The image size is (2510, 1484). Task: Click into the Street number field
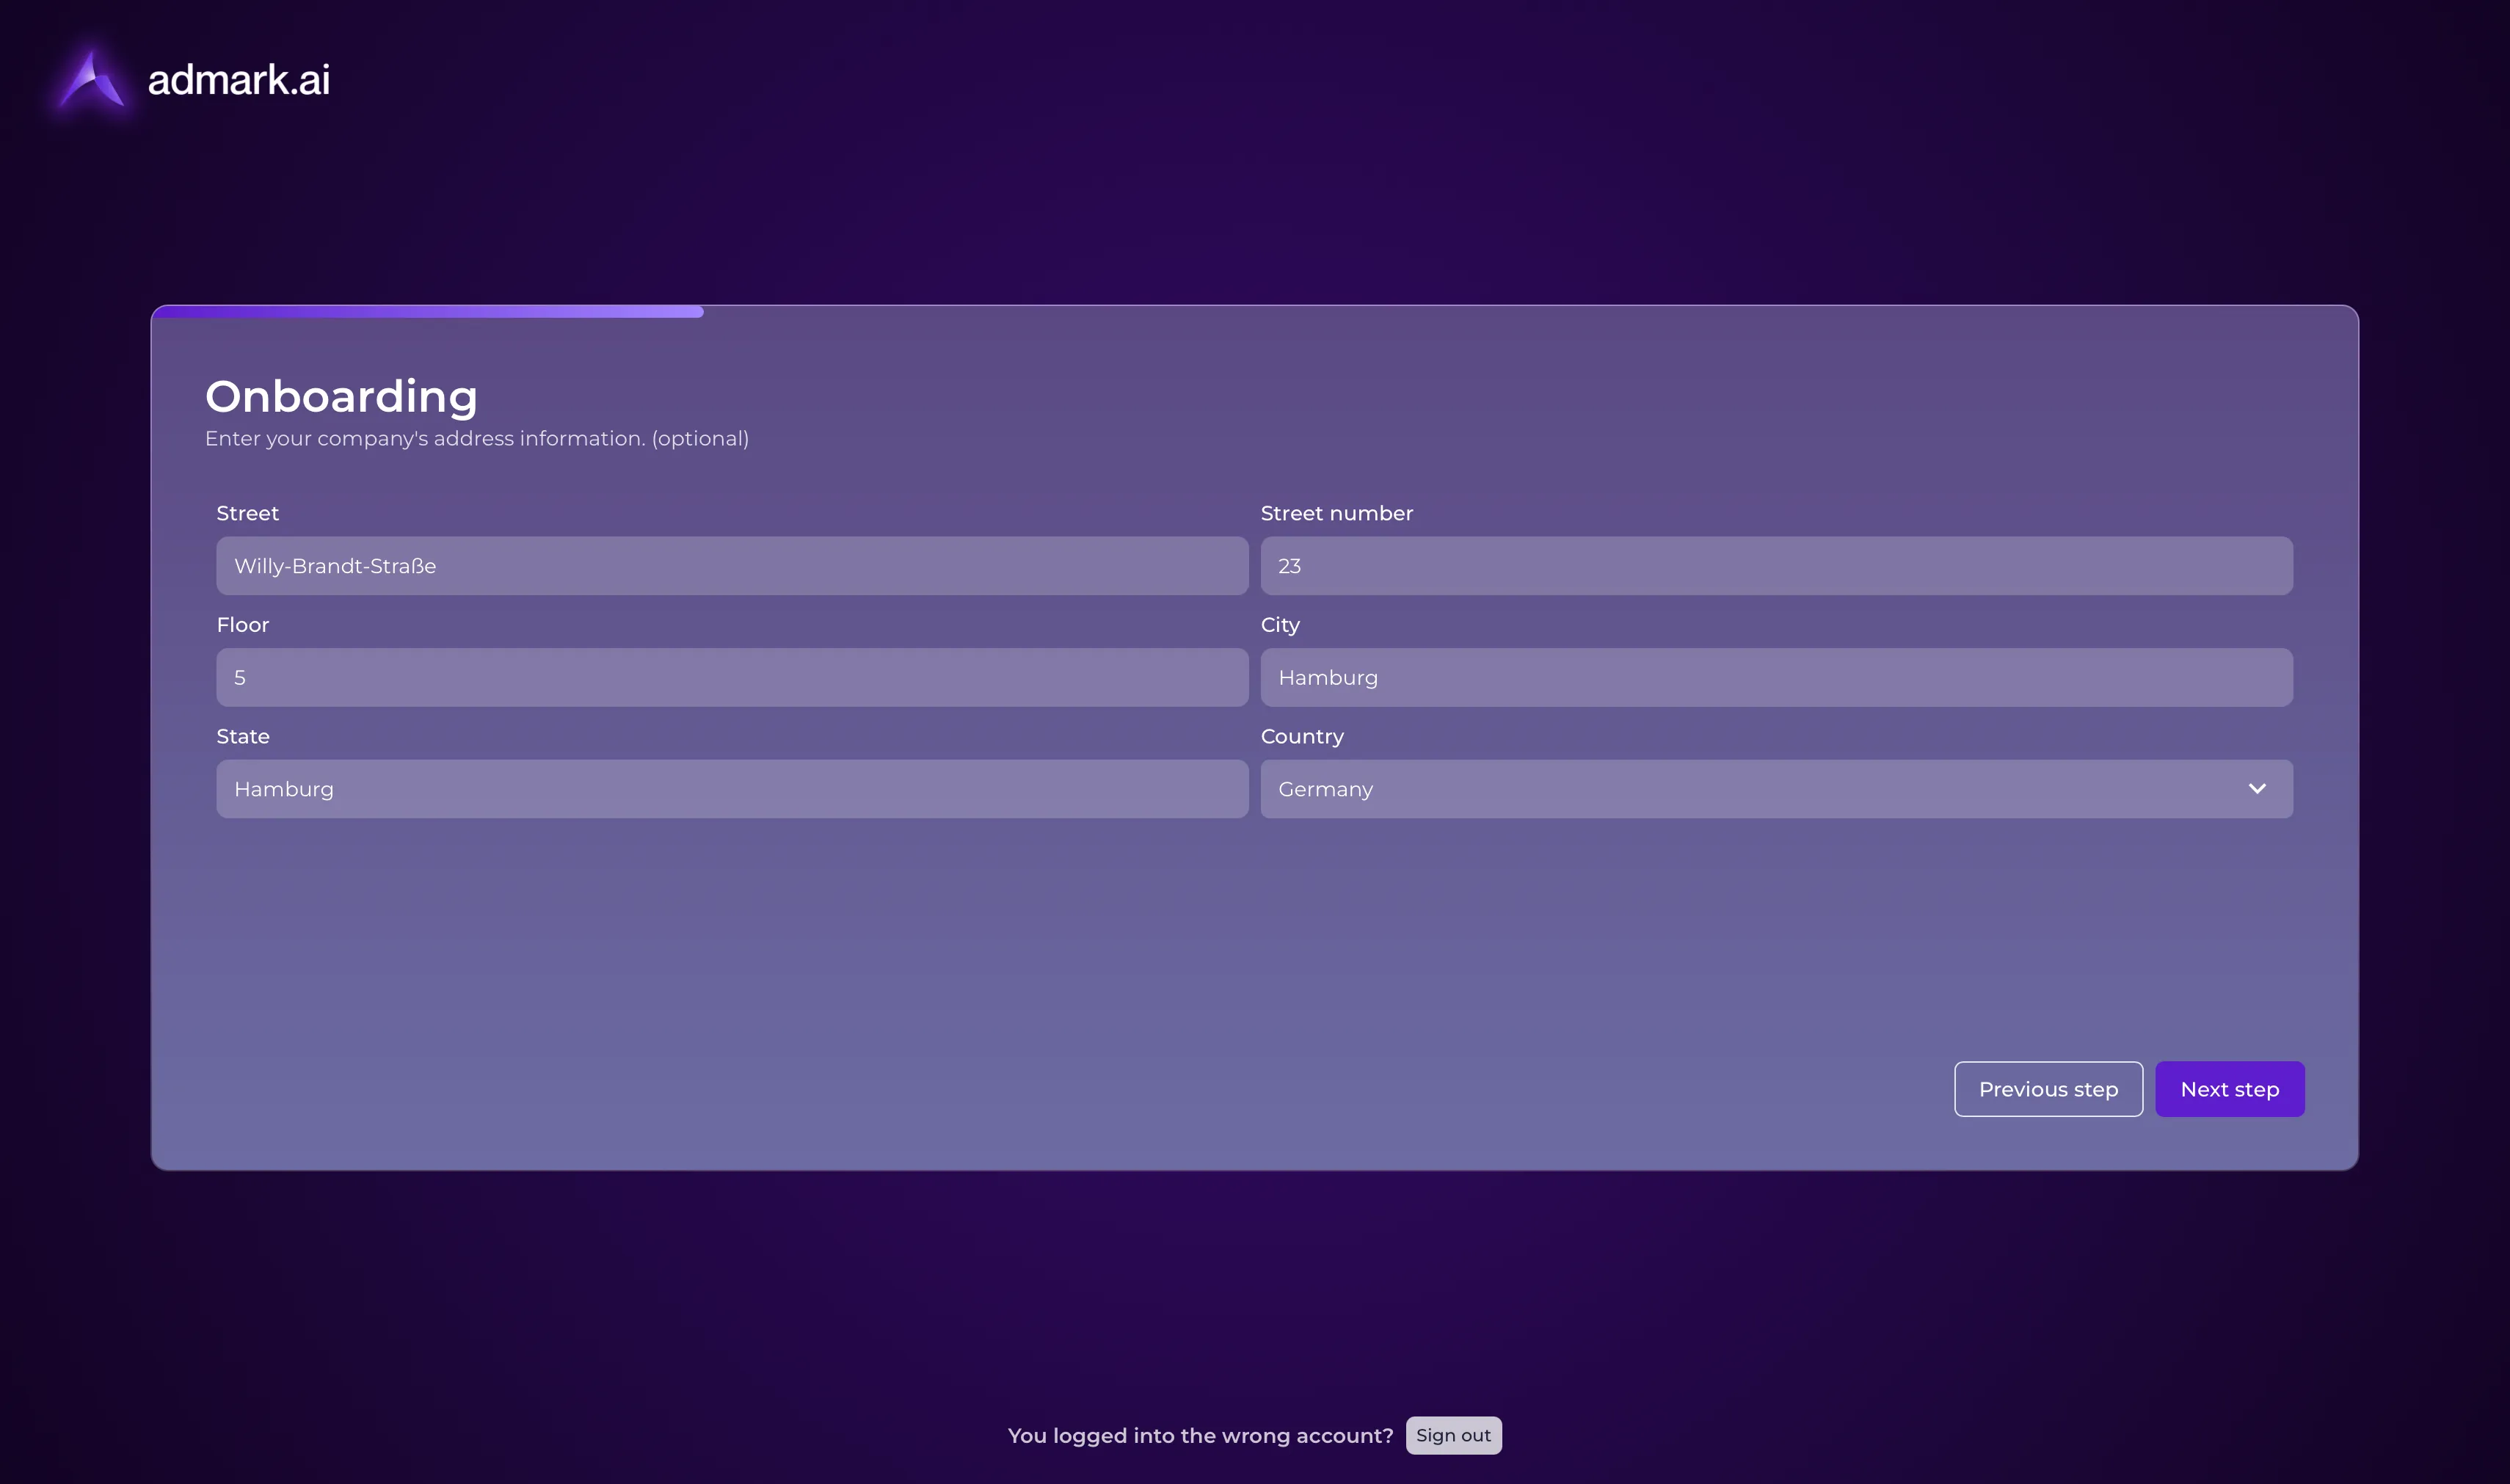1775,566
